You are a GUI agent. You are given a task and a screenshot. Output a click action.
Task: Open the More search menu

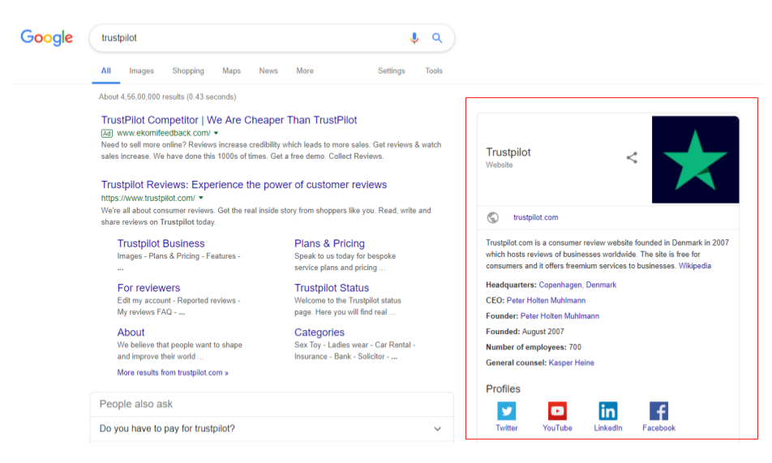point(305,71)
